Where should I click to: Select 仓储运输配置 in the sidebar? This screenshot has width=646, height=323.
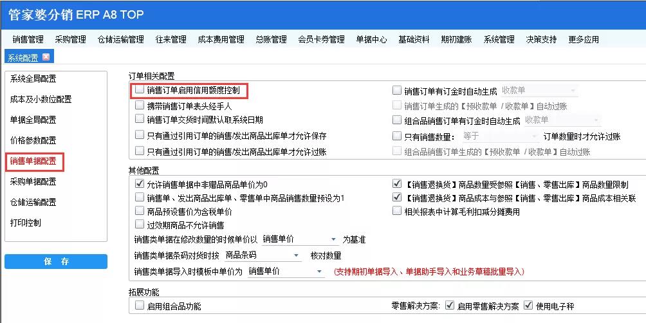click(33, 202)
